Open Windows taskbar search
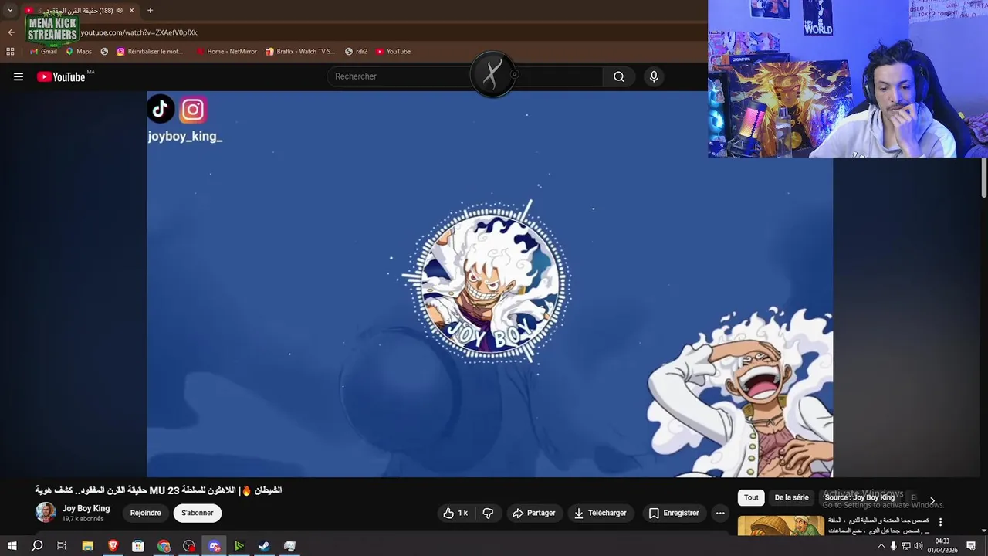Image resolution: width=988 pixels, height=556 pixels. 37,546
